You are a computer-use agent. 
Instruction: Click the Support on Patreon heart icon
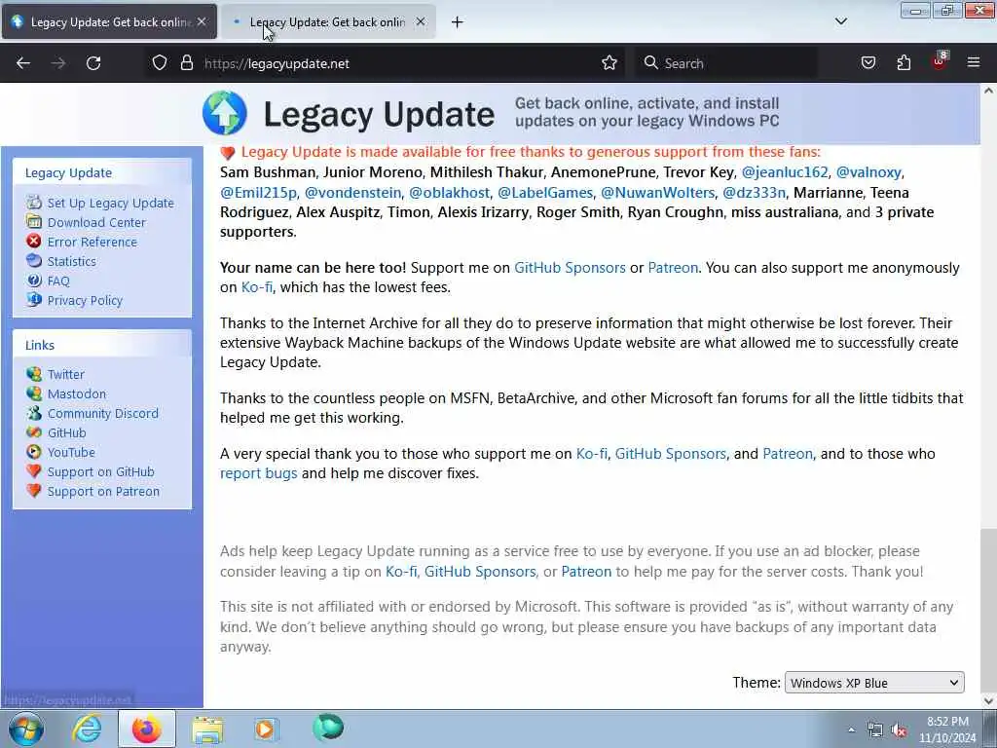pos(34,491)
